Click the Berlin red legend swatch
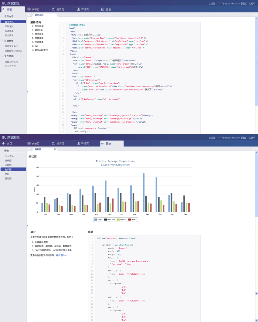The width and height of the screenshot is (258, 322). (x=130, y=219)
